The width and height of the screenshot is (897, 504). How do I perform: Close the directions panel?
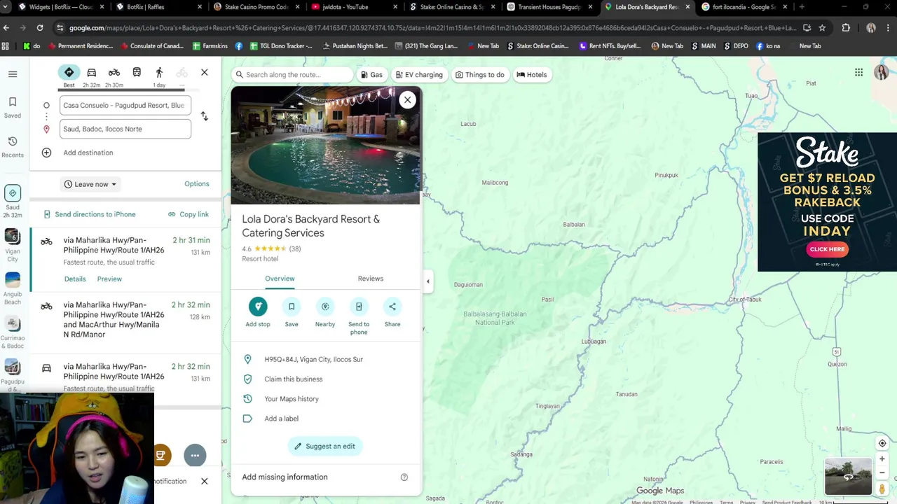[205, 73]
